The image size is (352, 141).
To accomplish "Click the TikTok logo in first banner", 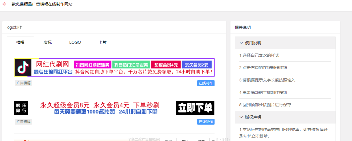I will [21, 68].
